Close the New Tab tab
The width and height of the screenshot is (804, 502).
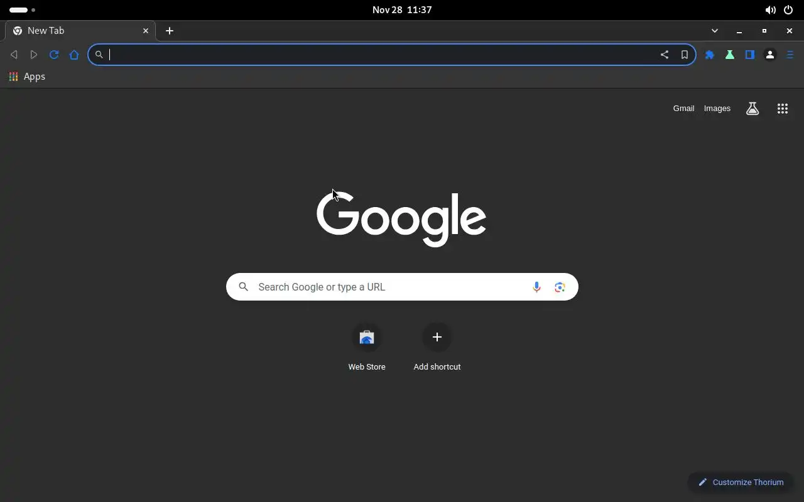click(146, 31)
